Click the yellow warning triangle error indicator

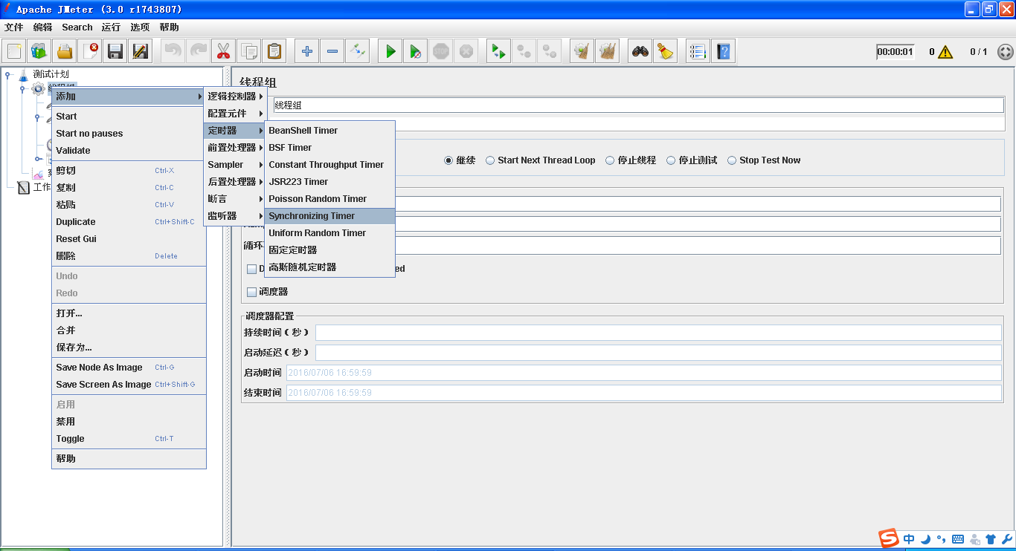(x=945, y=52)
